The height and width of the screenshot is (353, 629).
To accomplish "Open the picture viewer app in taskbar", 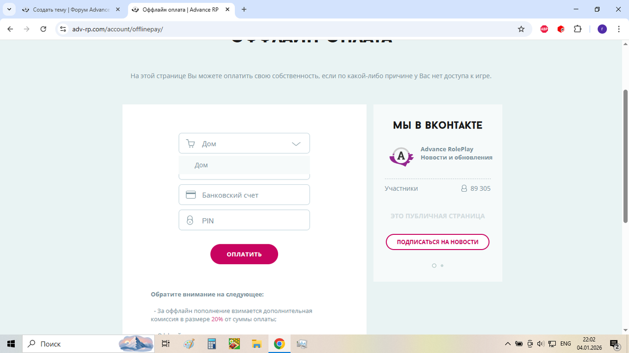I will pos(302,344).
